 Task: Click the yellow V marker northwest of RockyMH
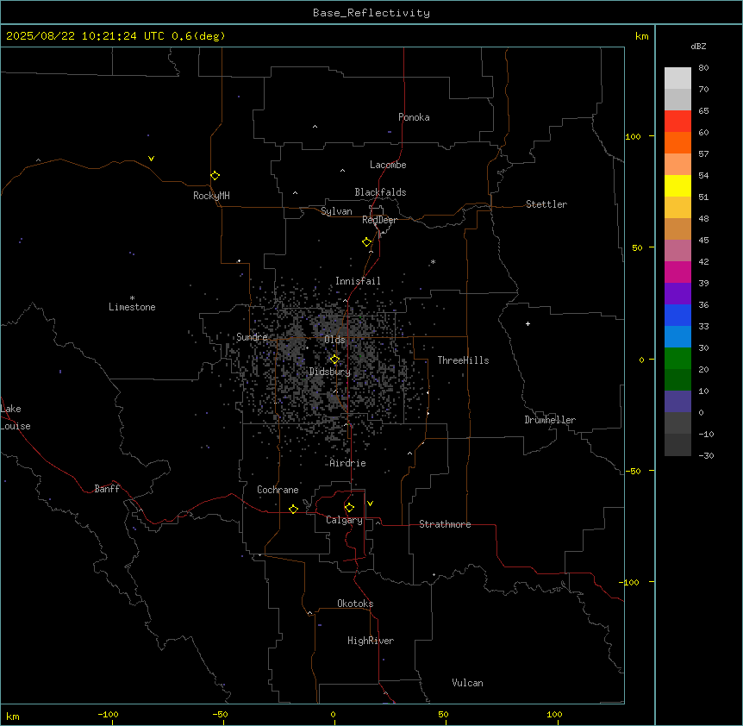[151, 159]
